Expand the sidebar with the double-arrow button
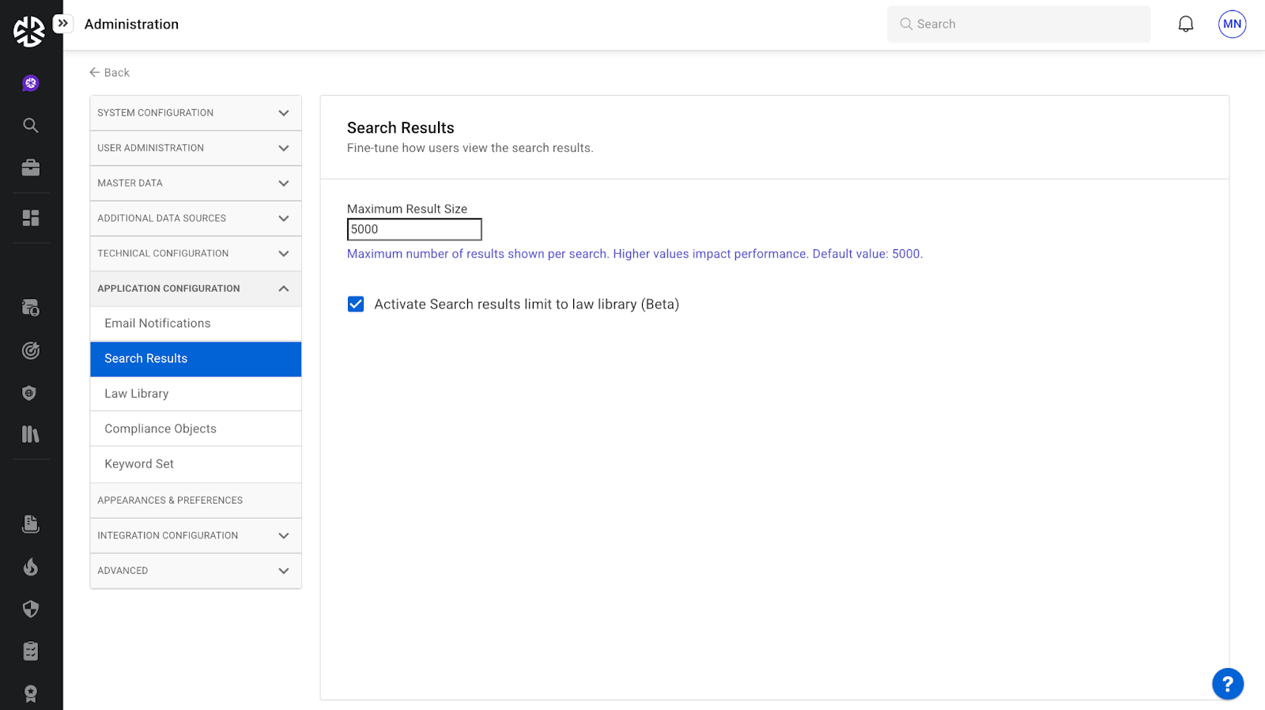 click(63, 24)
